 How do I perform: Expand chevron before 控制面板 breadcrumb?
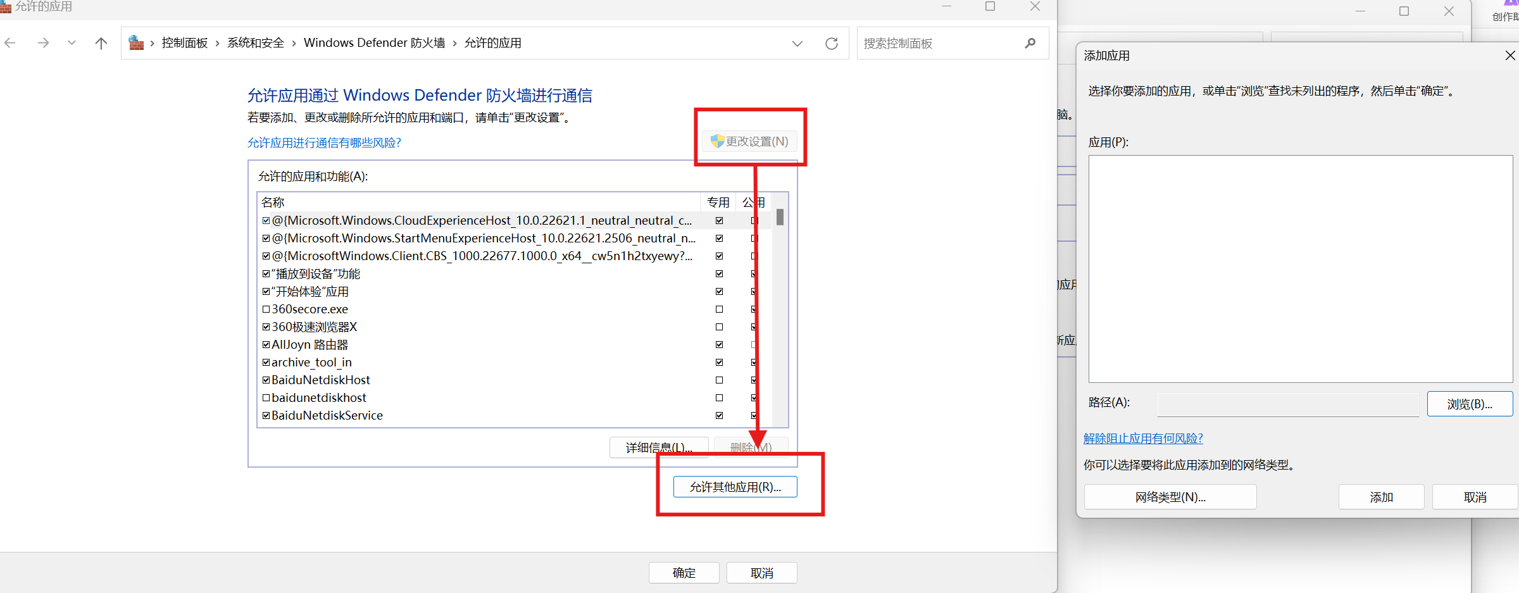(x=153, y=44)
